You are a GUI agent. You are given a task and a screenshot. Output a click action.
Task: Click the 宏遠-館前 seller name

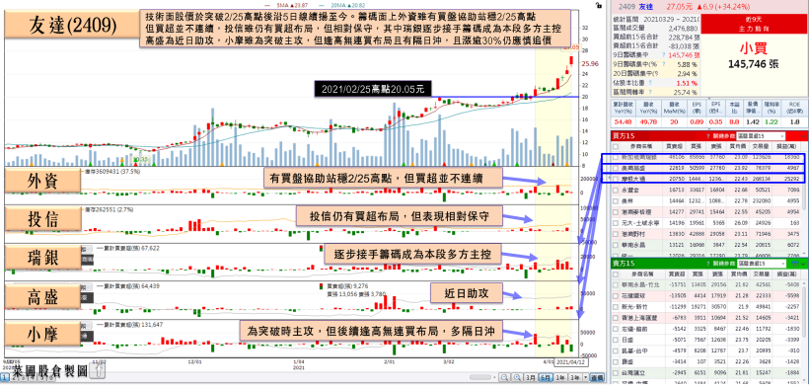pyautogui.click(x=634, y=329)
